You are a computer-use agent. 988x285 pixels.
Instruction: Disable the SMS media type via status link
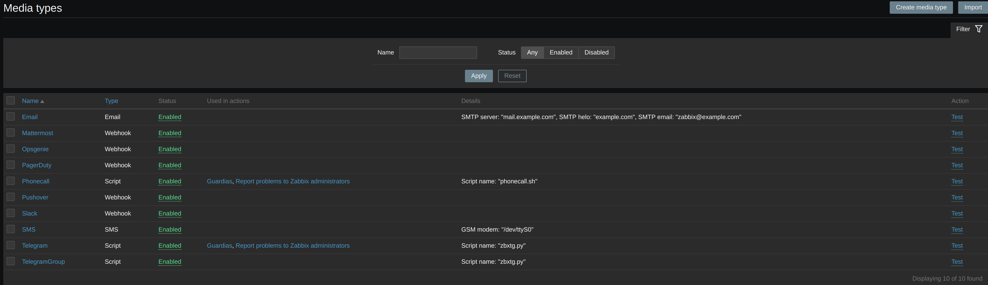(x=170, y=230)
